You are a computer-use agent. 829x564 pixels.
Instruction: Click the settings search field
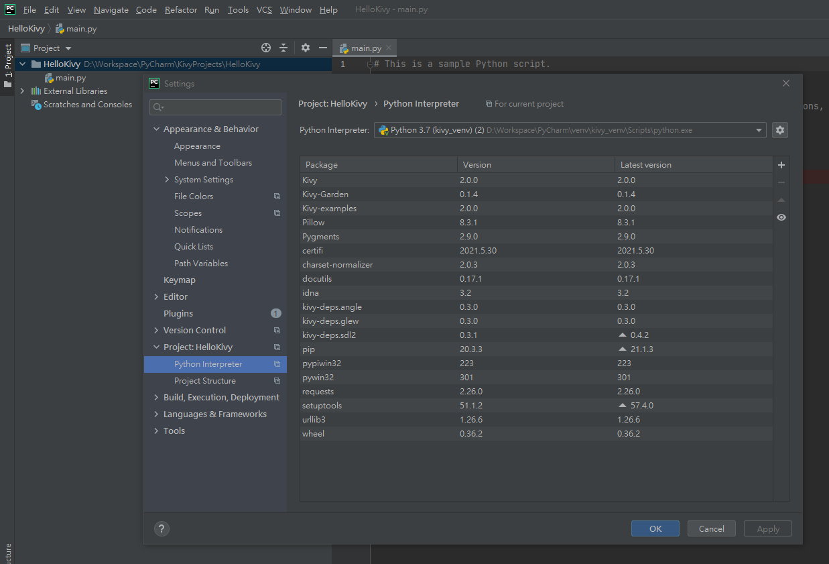(x=215, y=107)
